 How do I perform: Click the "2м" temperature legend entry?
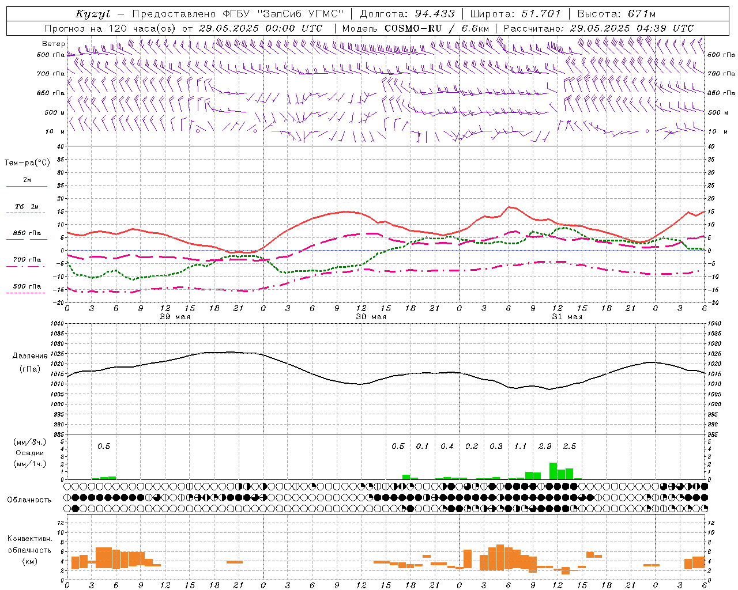27,180
